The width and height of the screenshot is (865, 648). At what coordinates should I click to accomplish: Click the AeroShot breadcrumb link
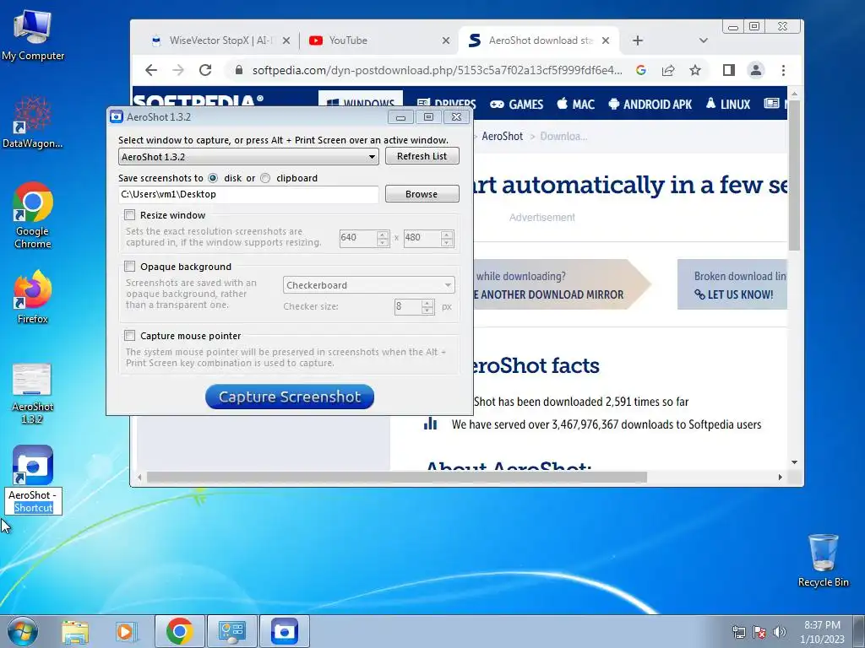pyautogui.click(x=502, y=136)
